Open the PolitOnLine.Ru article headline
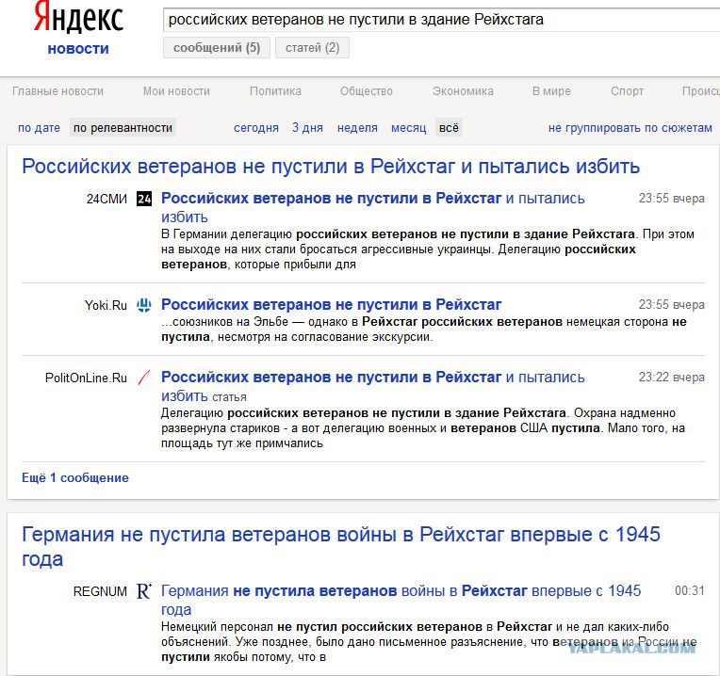Viewport: 720px width, 676px height. point(373,386)
